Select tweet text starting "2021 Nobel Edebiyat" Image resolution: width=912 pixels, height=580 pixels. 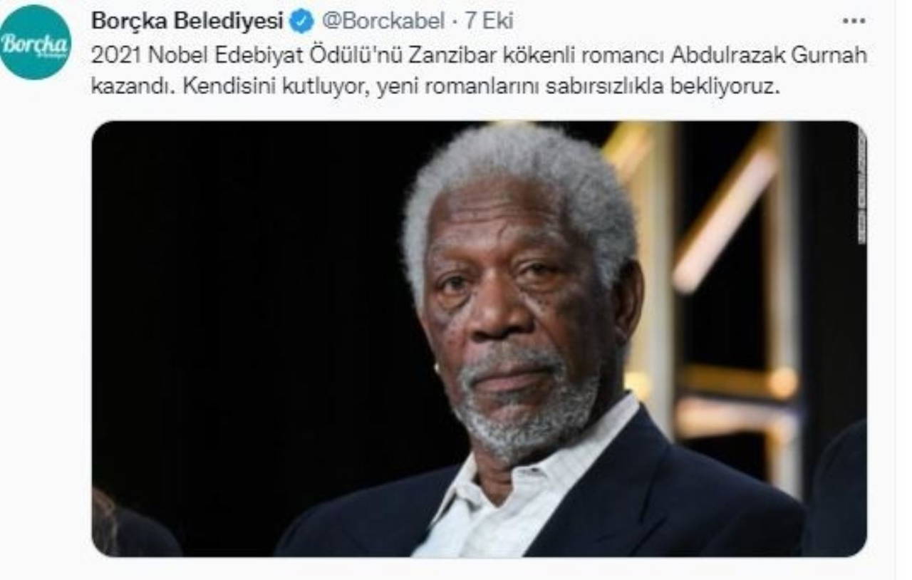(x=479, y=71)
